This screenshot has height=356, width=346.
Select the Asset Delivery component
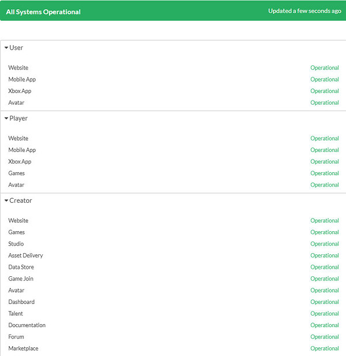tap(25, 255)
